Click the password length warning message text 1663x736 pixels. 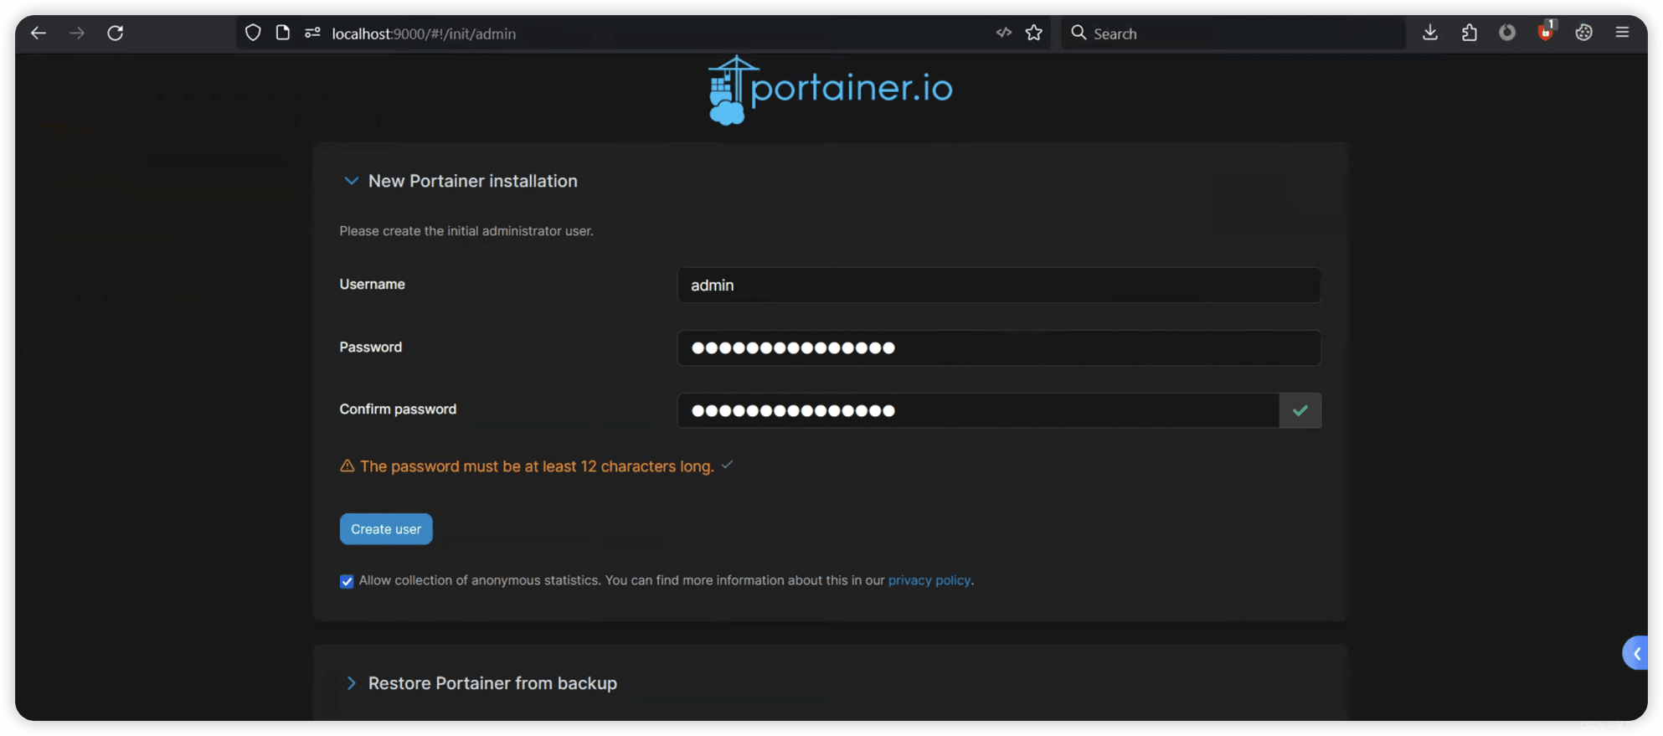(537, 466)
